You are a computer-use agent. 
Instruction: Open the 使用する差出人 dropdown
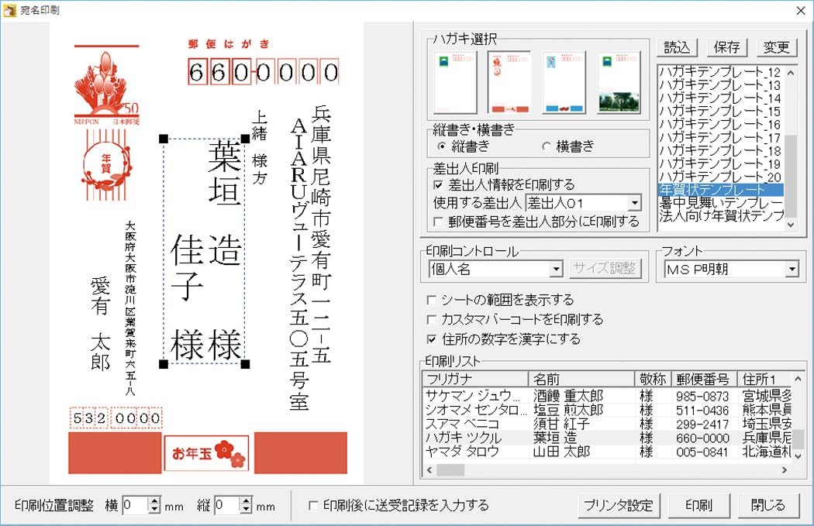pyautogui.click(x=634, y=203)
